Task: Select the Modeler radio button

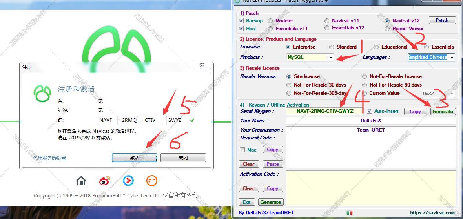Action: [270, 21]
